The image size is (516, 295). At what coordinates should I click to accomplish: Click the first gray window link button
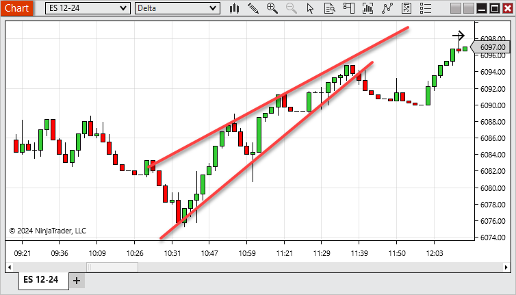point(456,8)
